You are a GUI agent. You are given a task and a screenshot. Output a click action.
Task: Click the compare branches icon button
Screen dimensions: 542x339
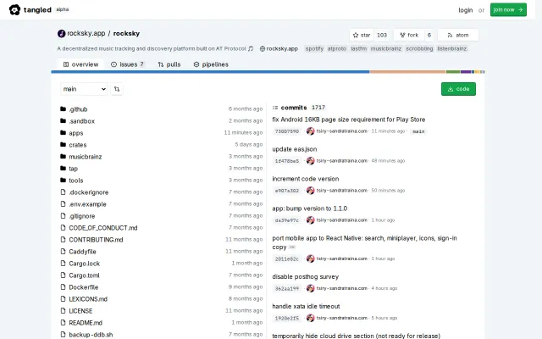[x=117, y=89]
